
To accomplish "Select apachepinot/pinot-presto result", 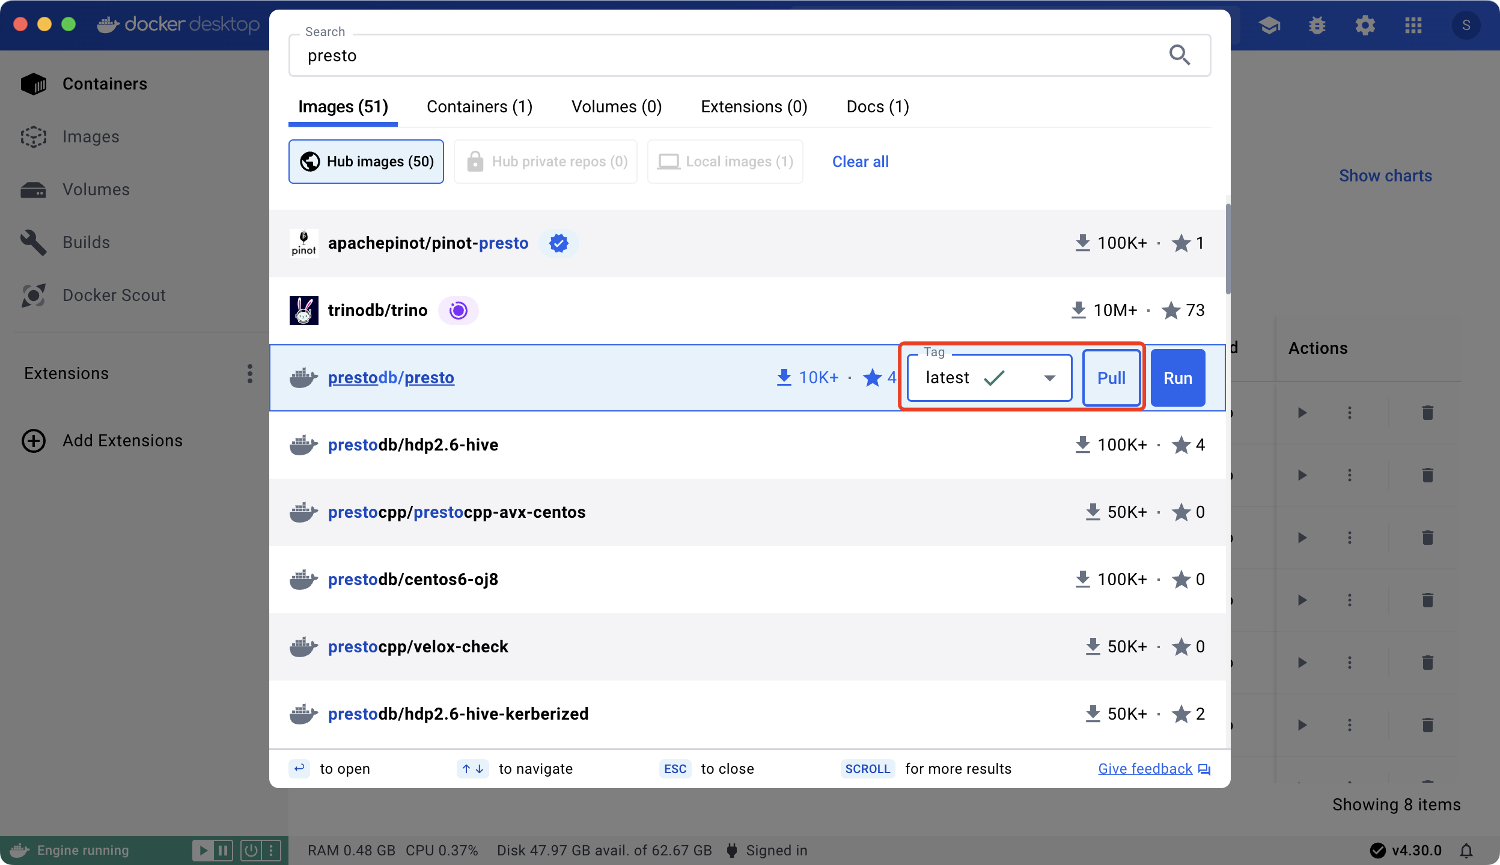I will 747,243.
